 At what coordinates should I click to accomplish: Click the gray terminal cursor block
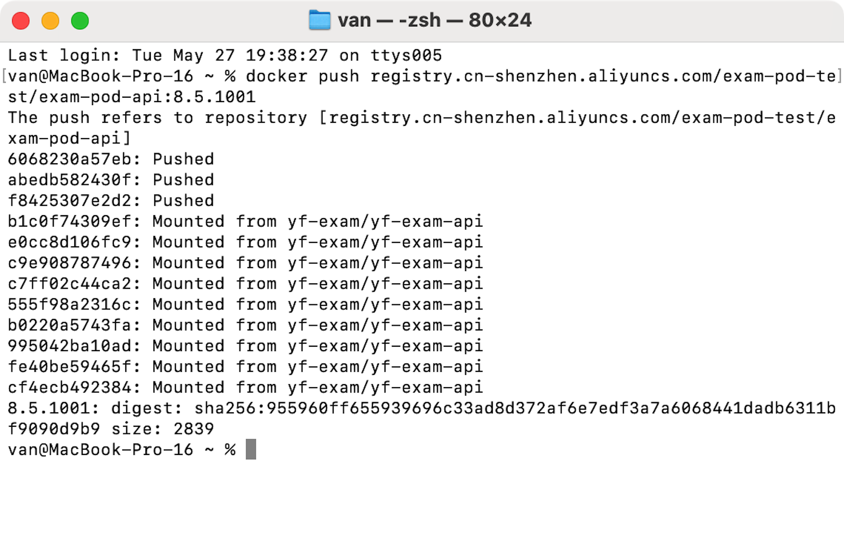251,449
